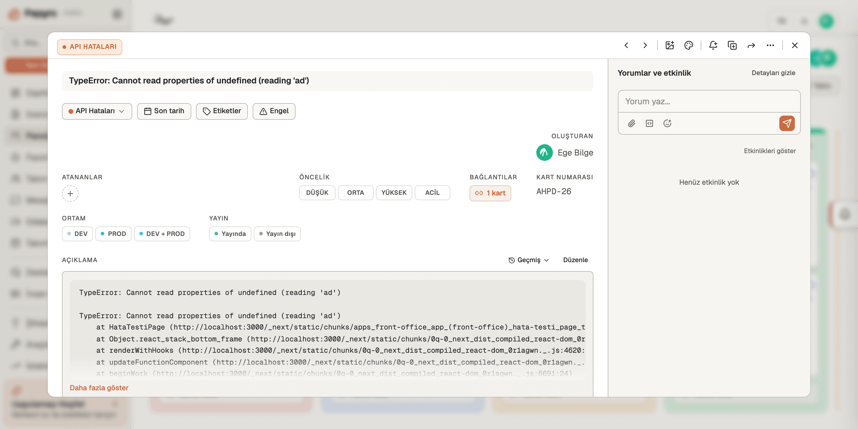Select DEV environment option
Viewport: 858px width, 429px height.
coord(77,234)
